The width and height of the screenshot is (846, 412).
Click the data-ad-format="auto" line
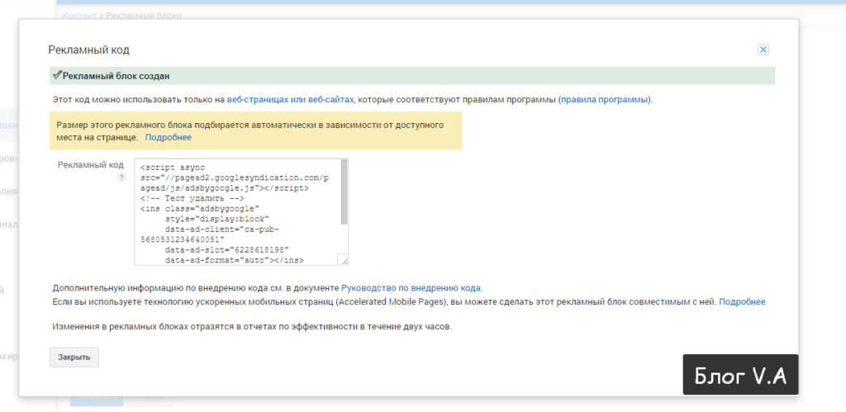coord(234,260)
